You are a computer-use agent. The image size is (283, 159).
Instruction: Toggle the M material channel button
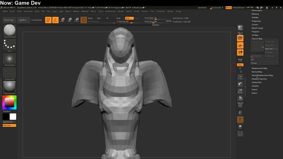pyautogui.click(x=107, y=18)
